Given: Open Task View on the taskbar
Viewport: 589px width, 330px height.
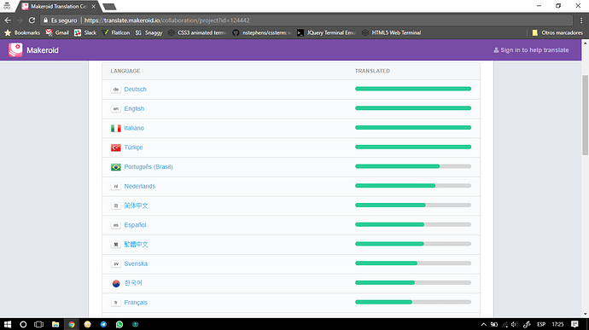Looking at the screenshot, I should point(38,324).
